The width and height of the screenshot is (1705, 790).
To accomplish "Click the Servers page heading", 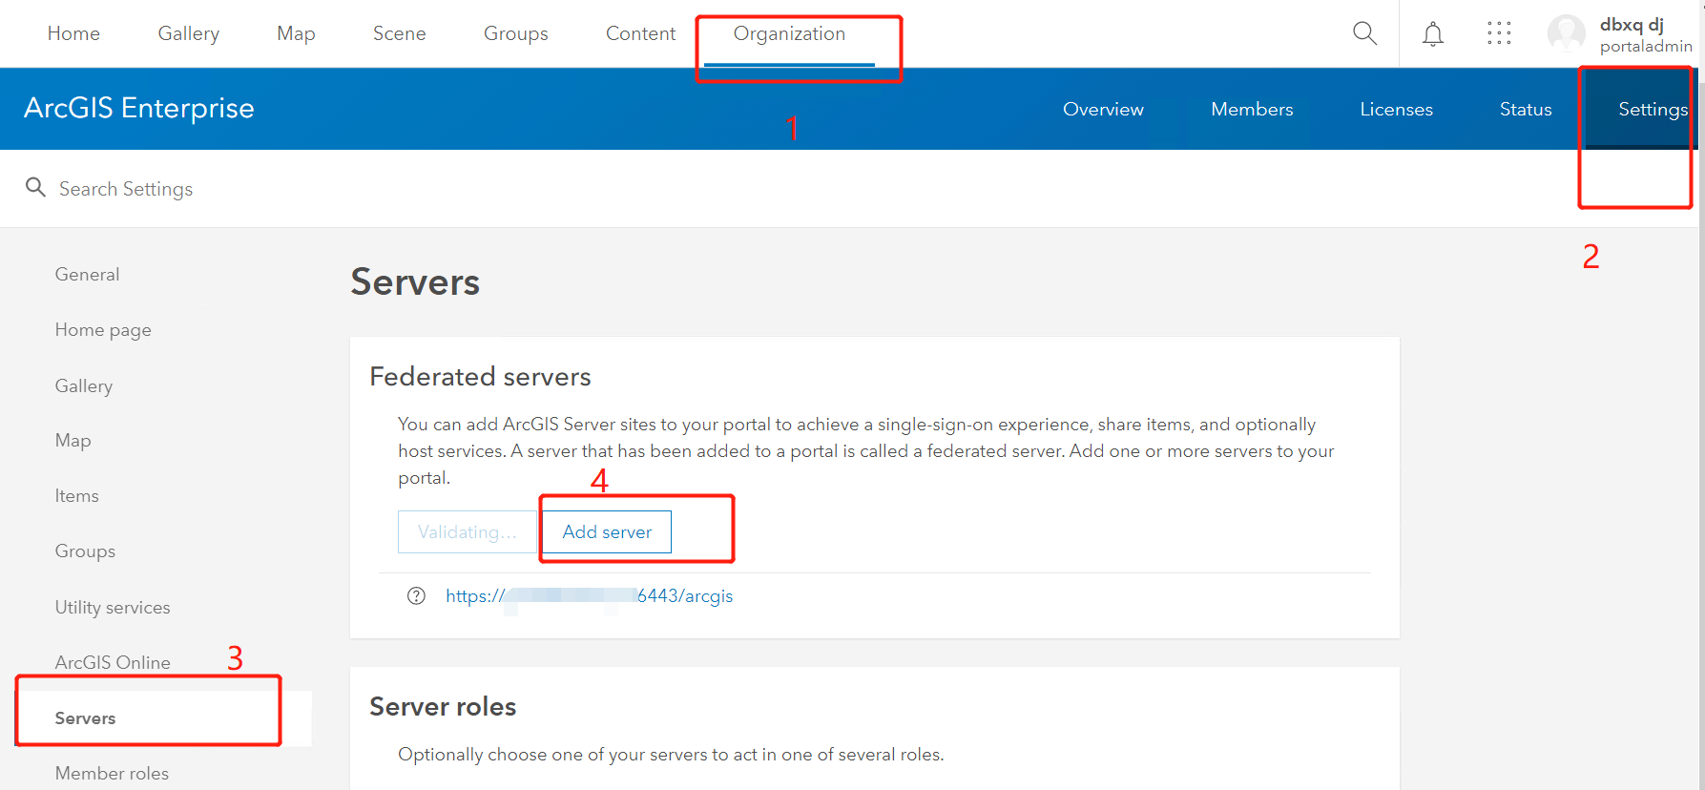I will [415, 282].
